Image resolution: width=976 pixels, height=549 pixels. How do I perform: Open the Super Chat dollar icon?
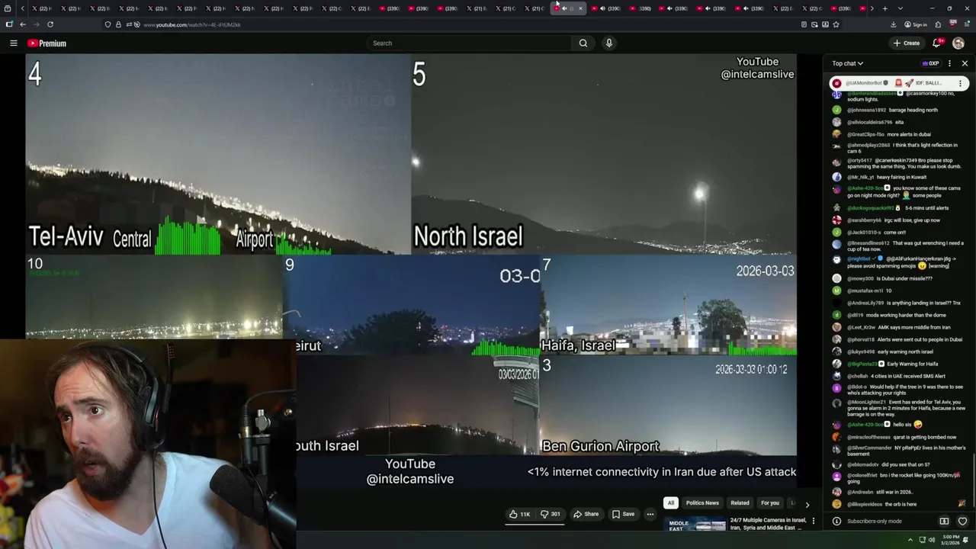[x=944, y=522]
